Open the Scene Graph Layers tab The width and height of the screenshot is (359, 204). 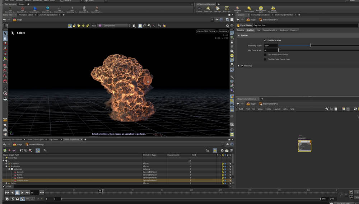[36, 139]
